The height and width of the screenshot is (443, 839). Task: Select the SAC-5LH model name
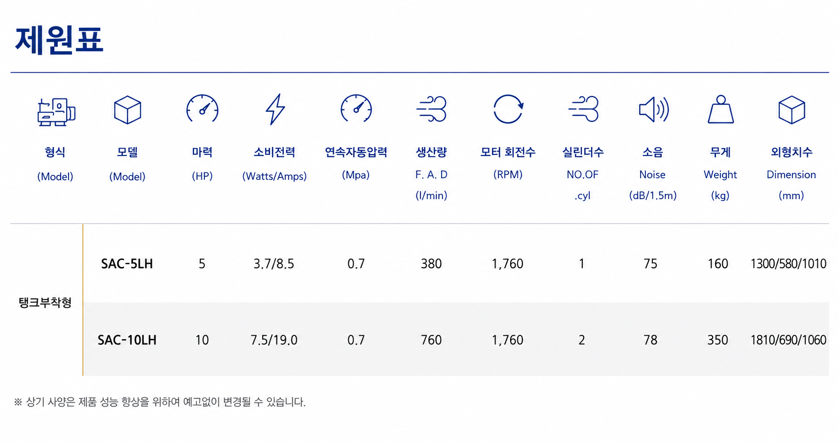pos(127,264)
